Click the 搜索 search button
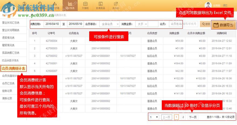Screen dimensions: 237x125 tap(205, 24)
